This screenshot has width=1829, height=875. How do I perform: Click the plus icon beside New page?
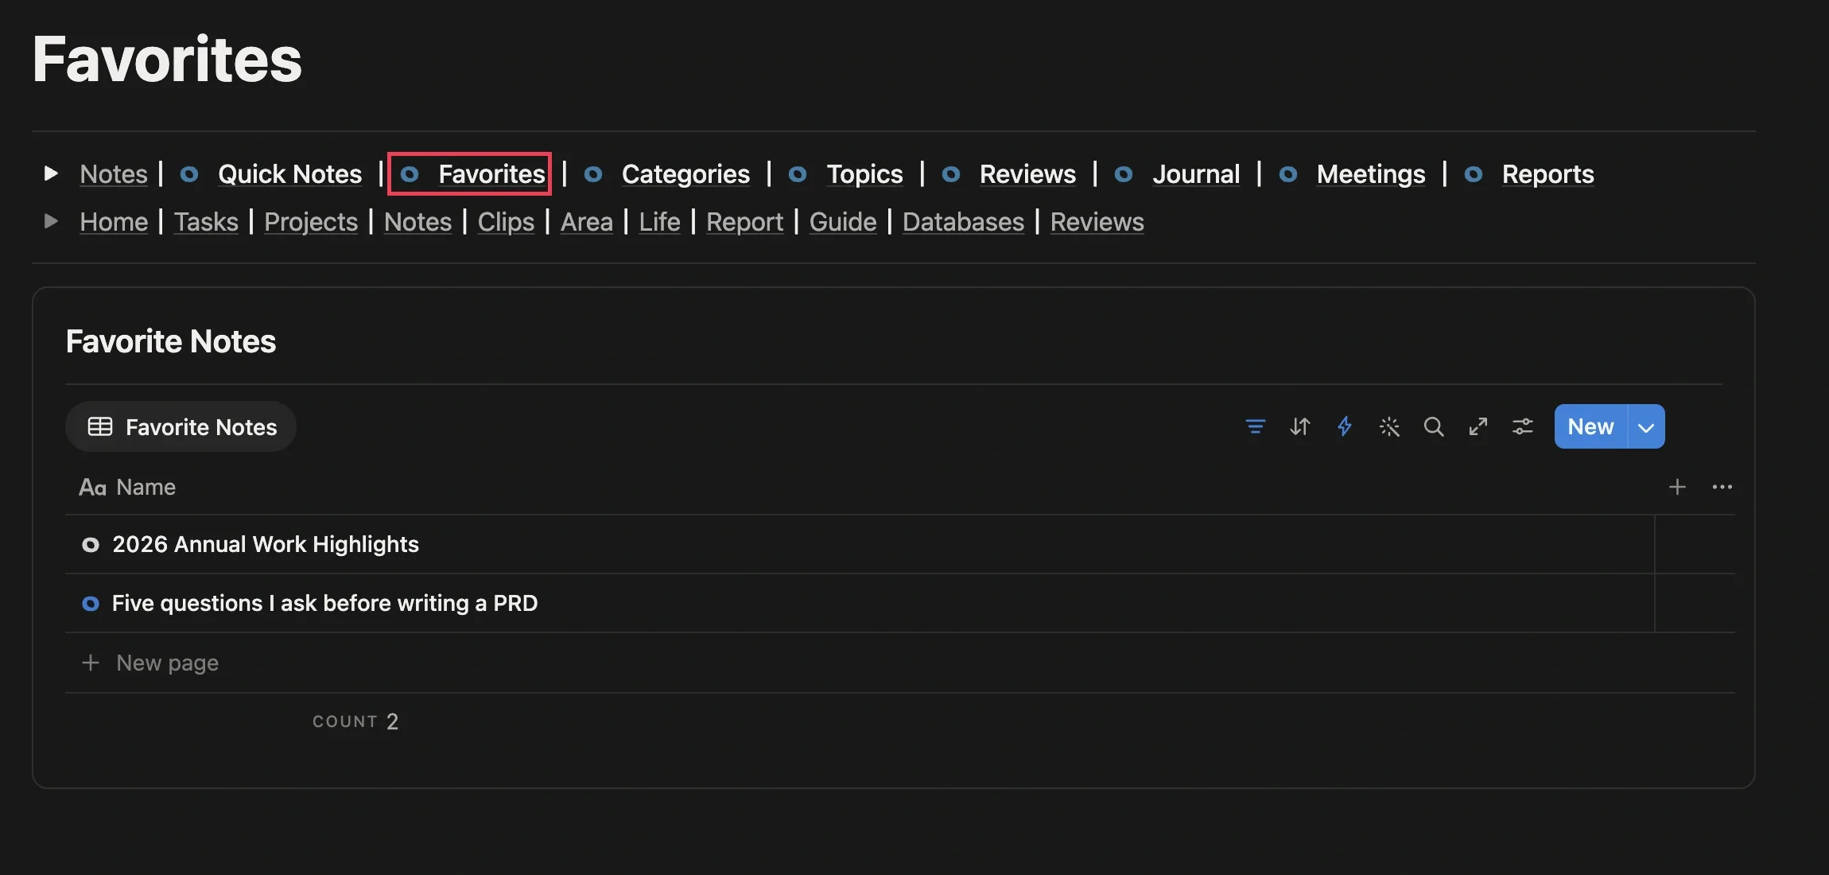point(91,663)
